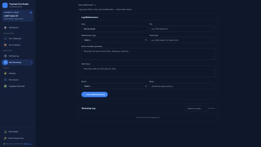This screenshot has height=147, width=261.
Task: Open Writing Log in the sidebar
Action: point(17,56)
